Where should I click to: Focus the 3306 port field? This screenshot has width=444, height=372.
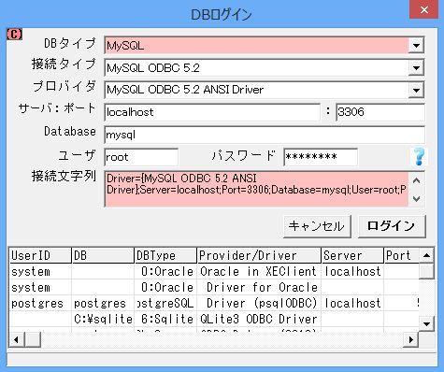pyautogui.click(x=380, y=112)
